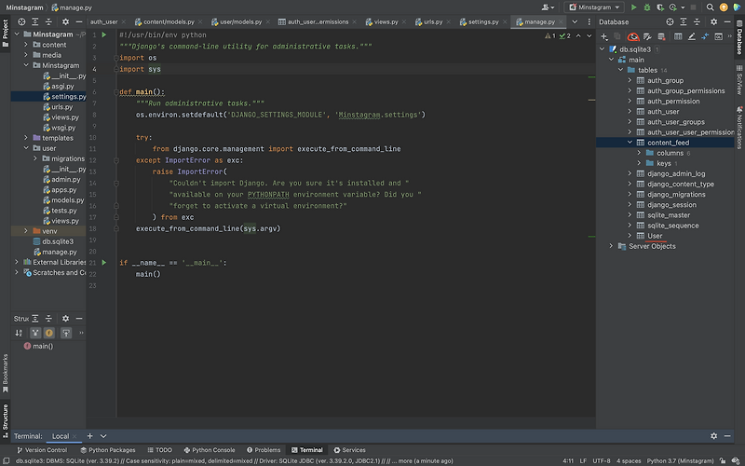Click the refresh icon in Database toolbar
The image size is (745, 466).
(x=633, y=36)
